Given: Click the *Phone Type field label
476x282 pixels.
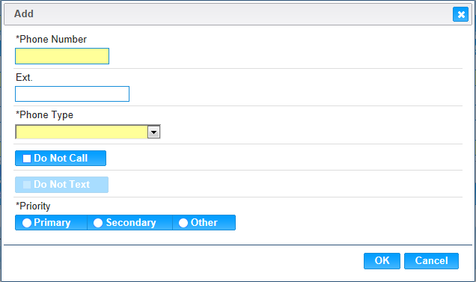Looking at the screenshot, I should click(x=45, y=115).
